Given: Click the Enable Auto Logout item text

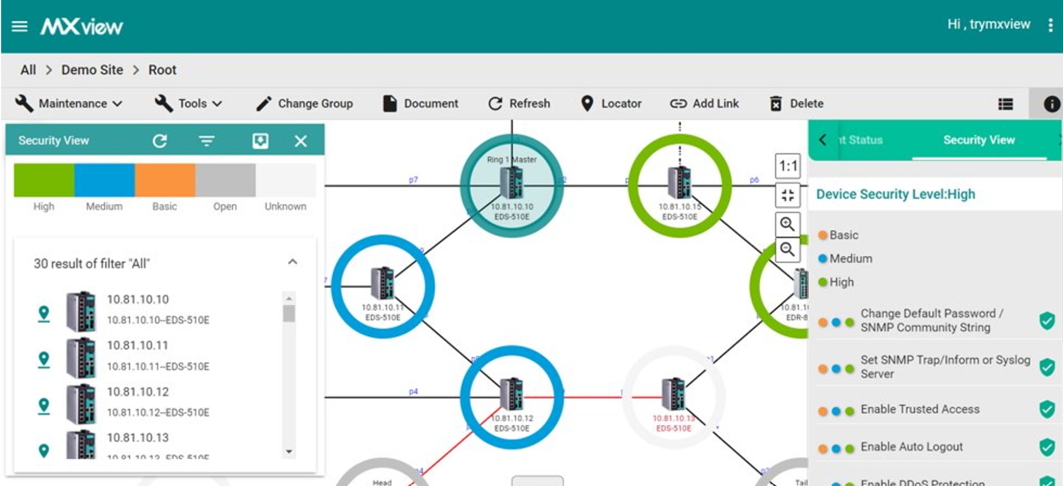Looking at the screenshot, I should [911, 447].
